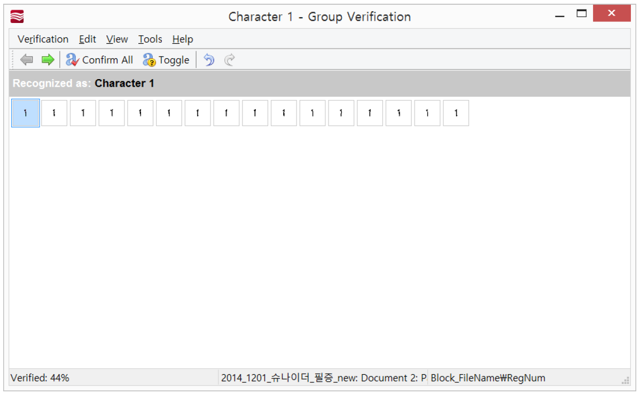
Task: Confirm all recognized characters
Action: coord(99,60)
